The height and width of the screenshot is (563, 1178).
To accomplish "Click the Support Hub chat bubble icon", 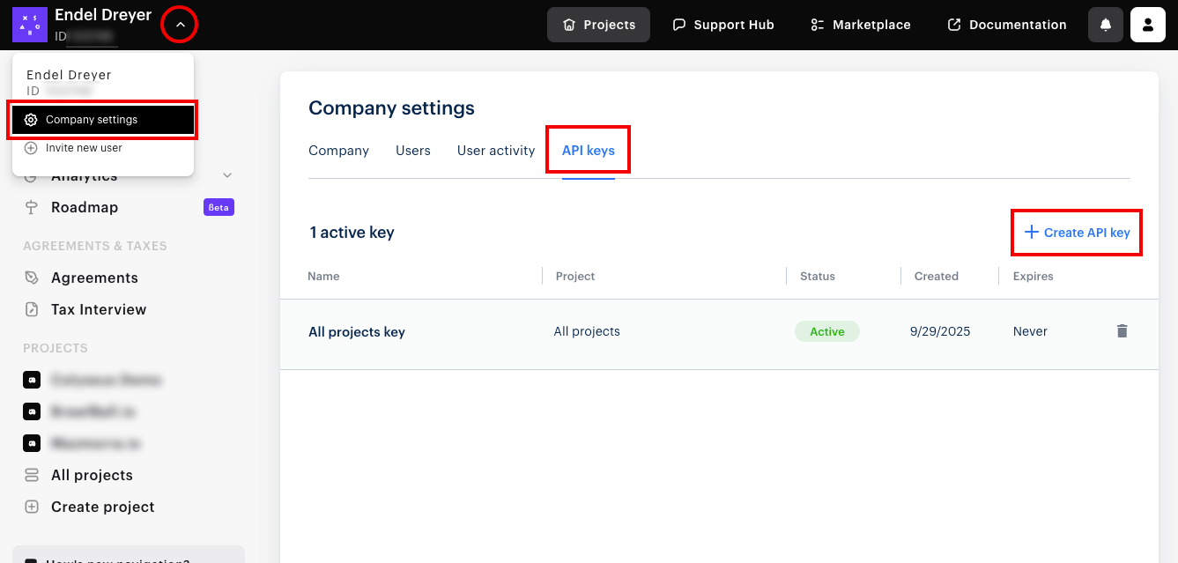I will 678,24.
